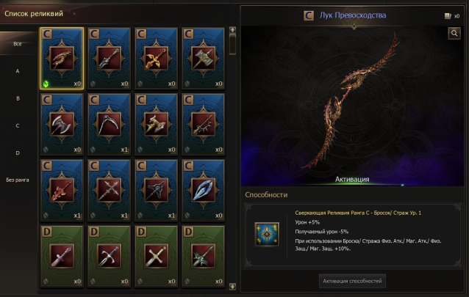Filter relics by rank A
Image resolution: width=469 pixels, height=297 pixels.
[x=18, y=71]
